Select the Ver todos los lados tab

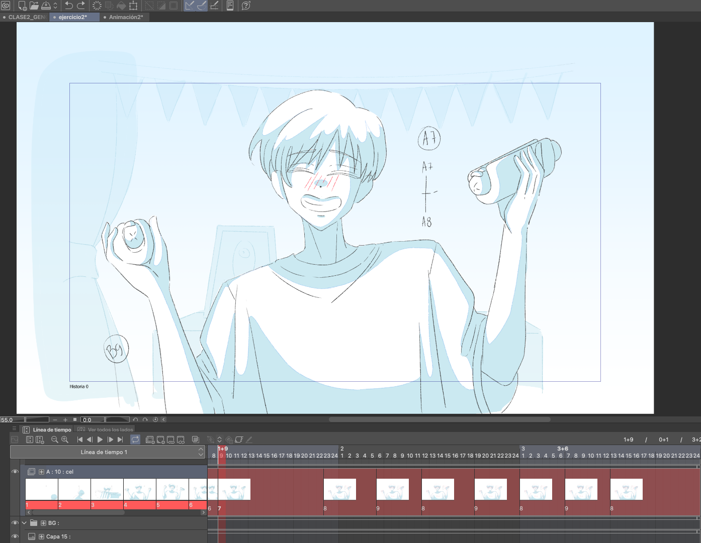point(106,429)
